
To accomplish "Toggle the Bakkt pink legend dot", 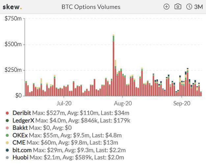I will tap(7, 128).
